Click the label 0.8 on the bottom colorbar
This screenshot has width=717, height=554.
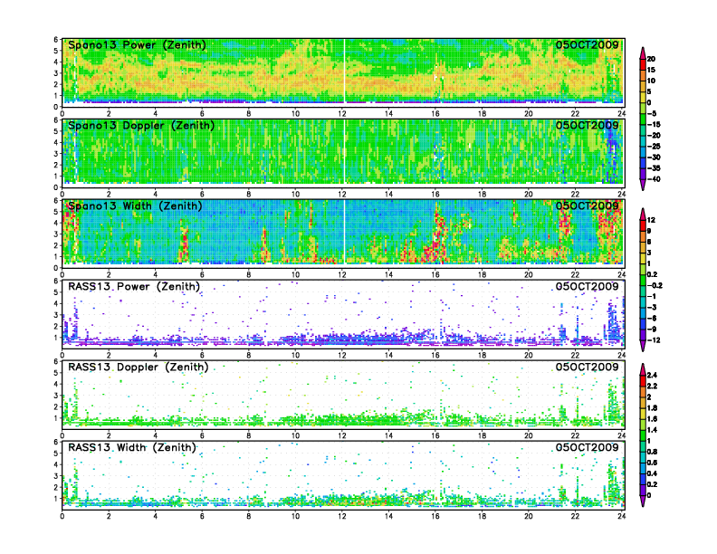point(652,452)
